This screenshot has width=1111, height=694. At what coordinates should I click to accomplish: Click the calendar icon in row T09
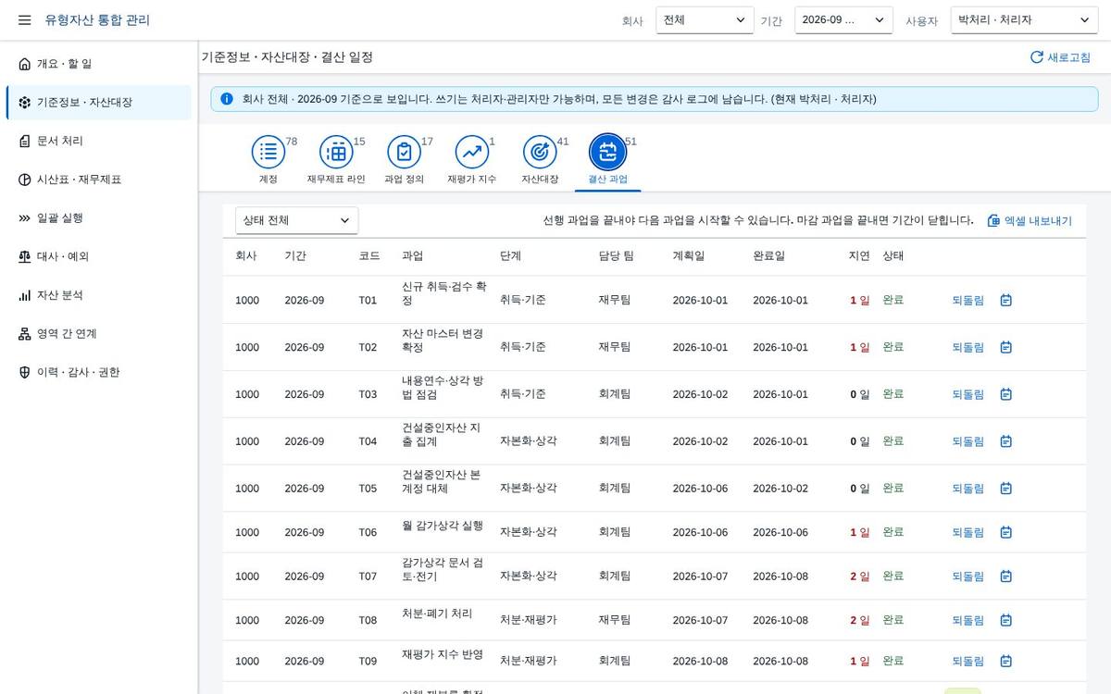1006,662
